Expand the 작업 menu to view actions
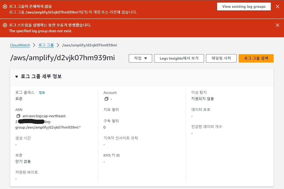This screenshot has height=189, width=284. click(x=140, y=58)
